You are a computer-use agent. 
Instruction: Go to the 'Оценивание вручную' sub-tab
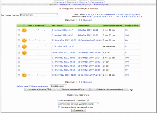(82, 5)
